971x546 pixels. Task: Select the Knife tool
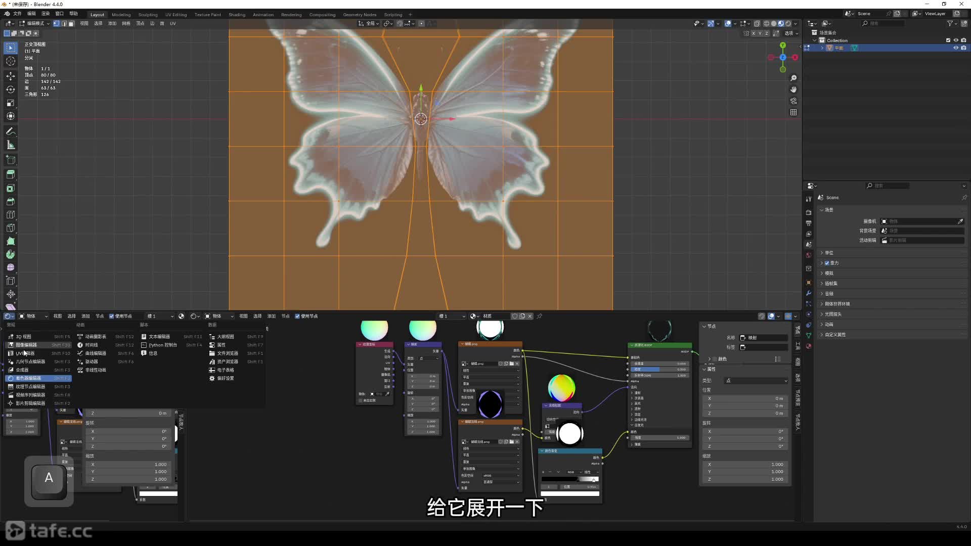(x=11, y=228)
